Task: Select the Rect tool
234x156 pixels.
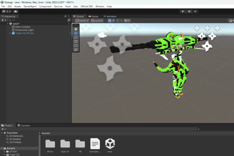Action: (x=76, y=46)
